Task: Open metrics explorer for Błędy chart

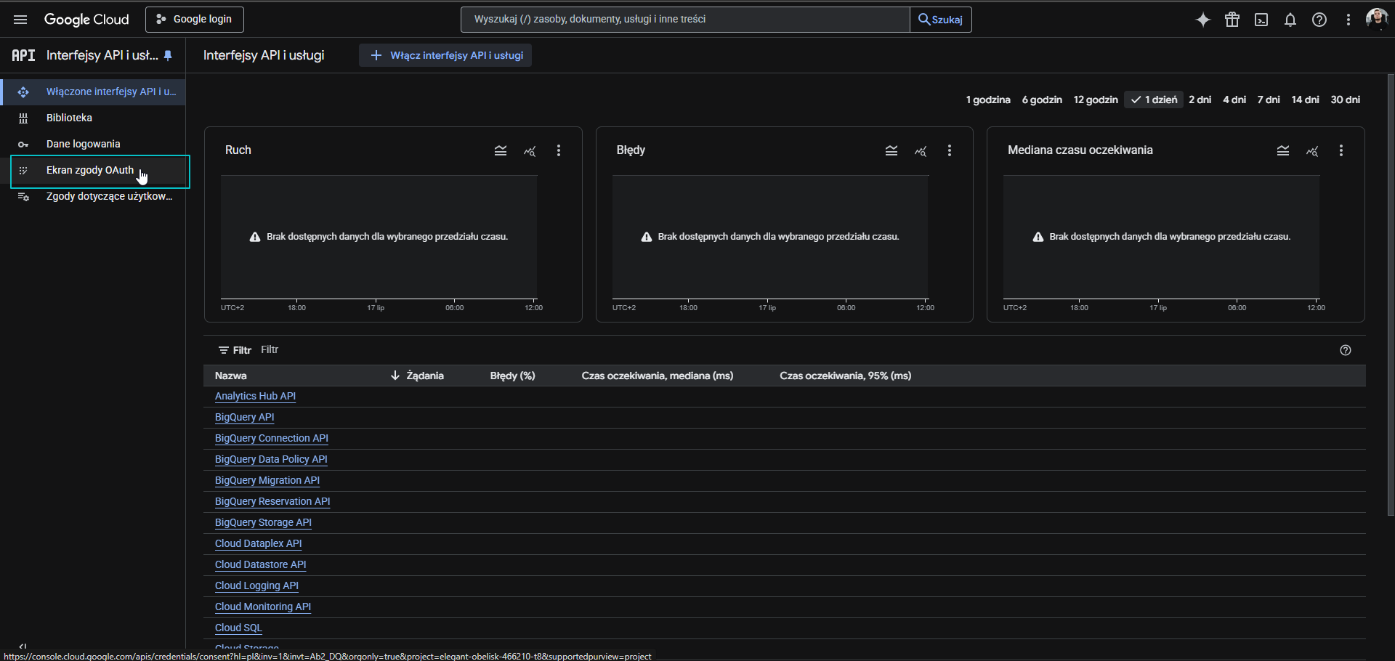Action: pyautogui.click(x=921, y=150)
